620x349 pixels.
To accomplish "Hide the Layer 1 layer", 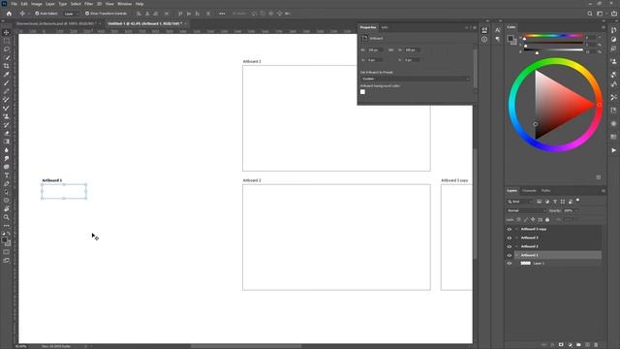I will [x=510, y=263].
